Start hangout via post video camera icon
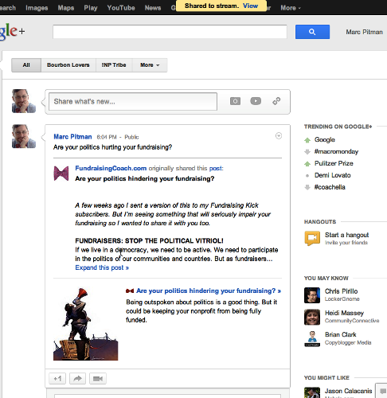This screenshot has width=387, height=398. click(x=98, y=379)
